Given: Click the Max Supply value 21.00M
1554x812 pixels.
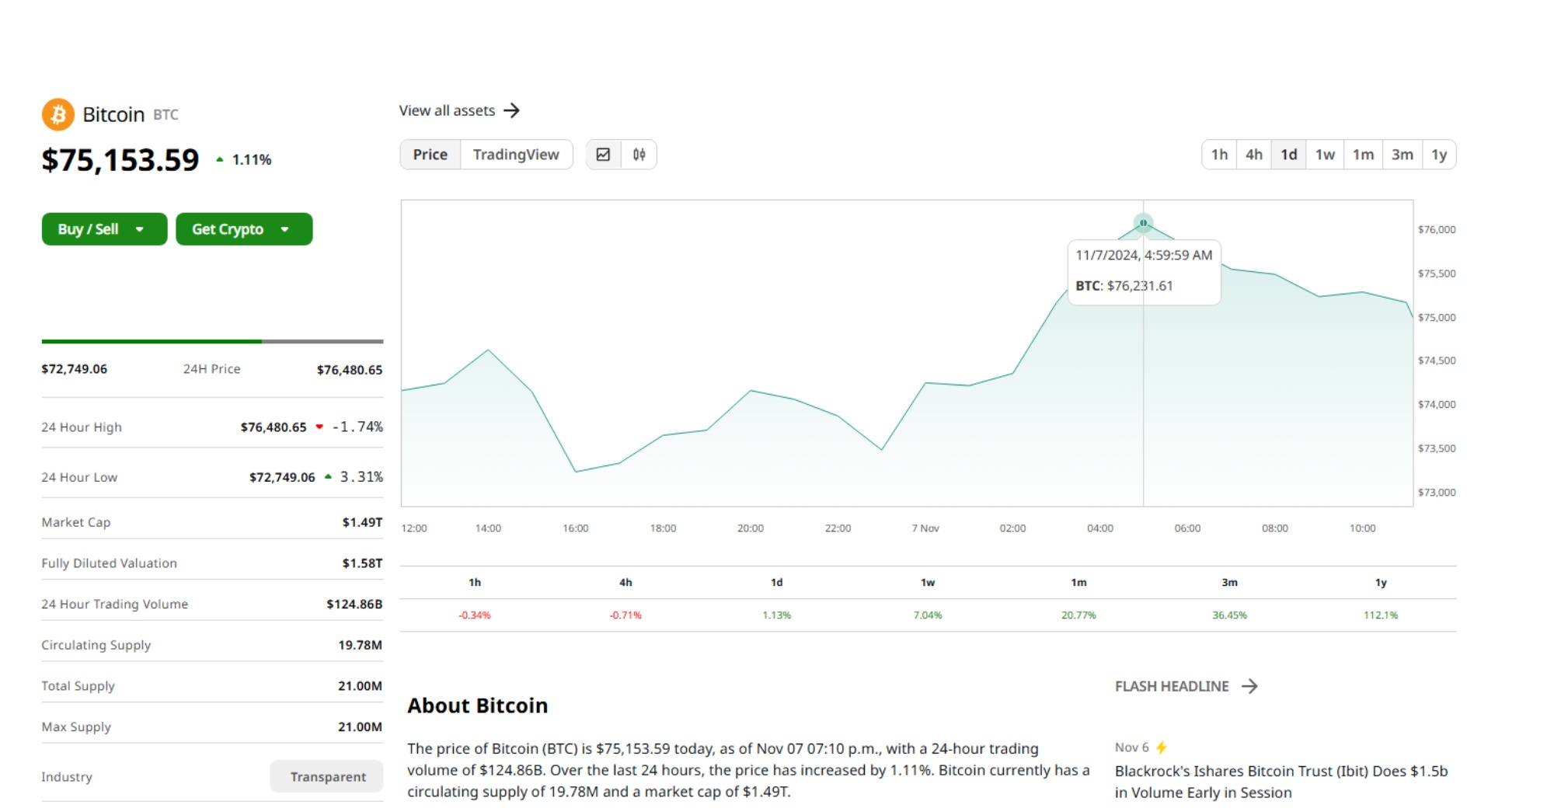Looking at the screenshot, I should [360, 727].
